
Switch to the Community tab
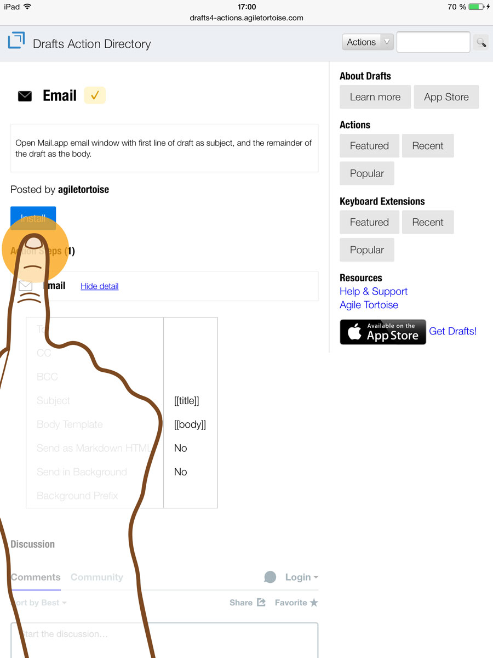97,577
